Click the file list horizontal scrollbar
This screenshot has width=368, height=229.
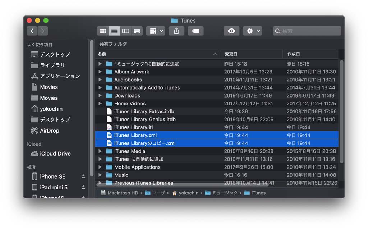(x=183, y=185)
